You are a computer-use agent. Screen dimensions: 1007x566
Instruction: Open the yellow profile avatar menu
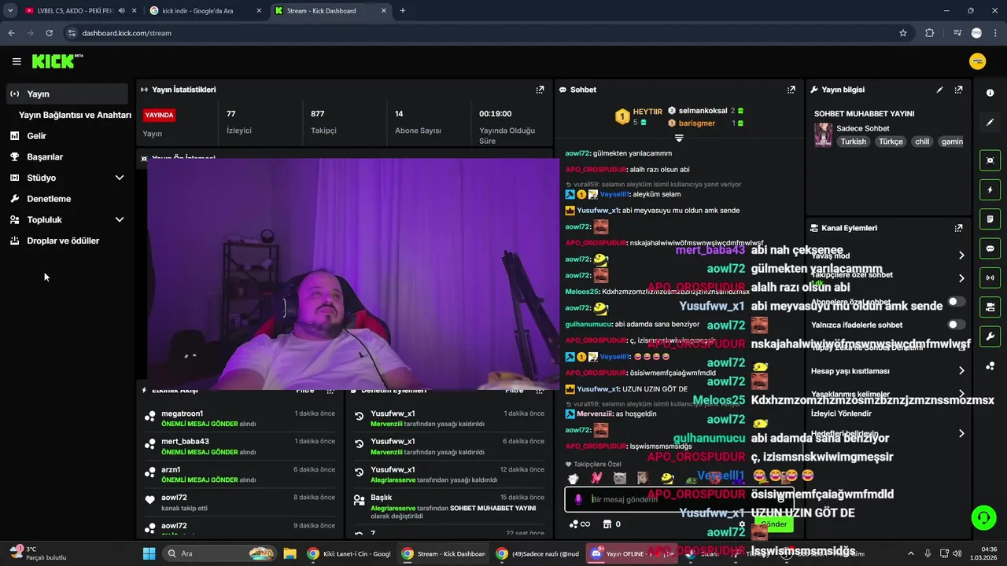(978, 61)
